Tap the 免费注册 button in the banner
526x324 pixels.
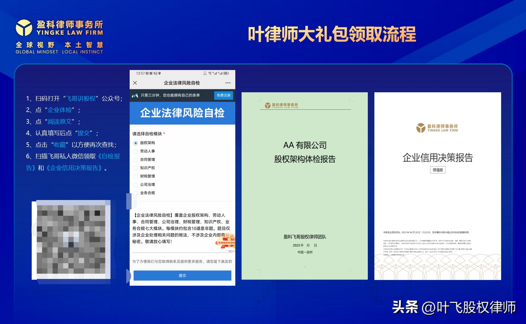tap(224, 95)
